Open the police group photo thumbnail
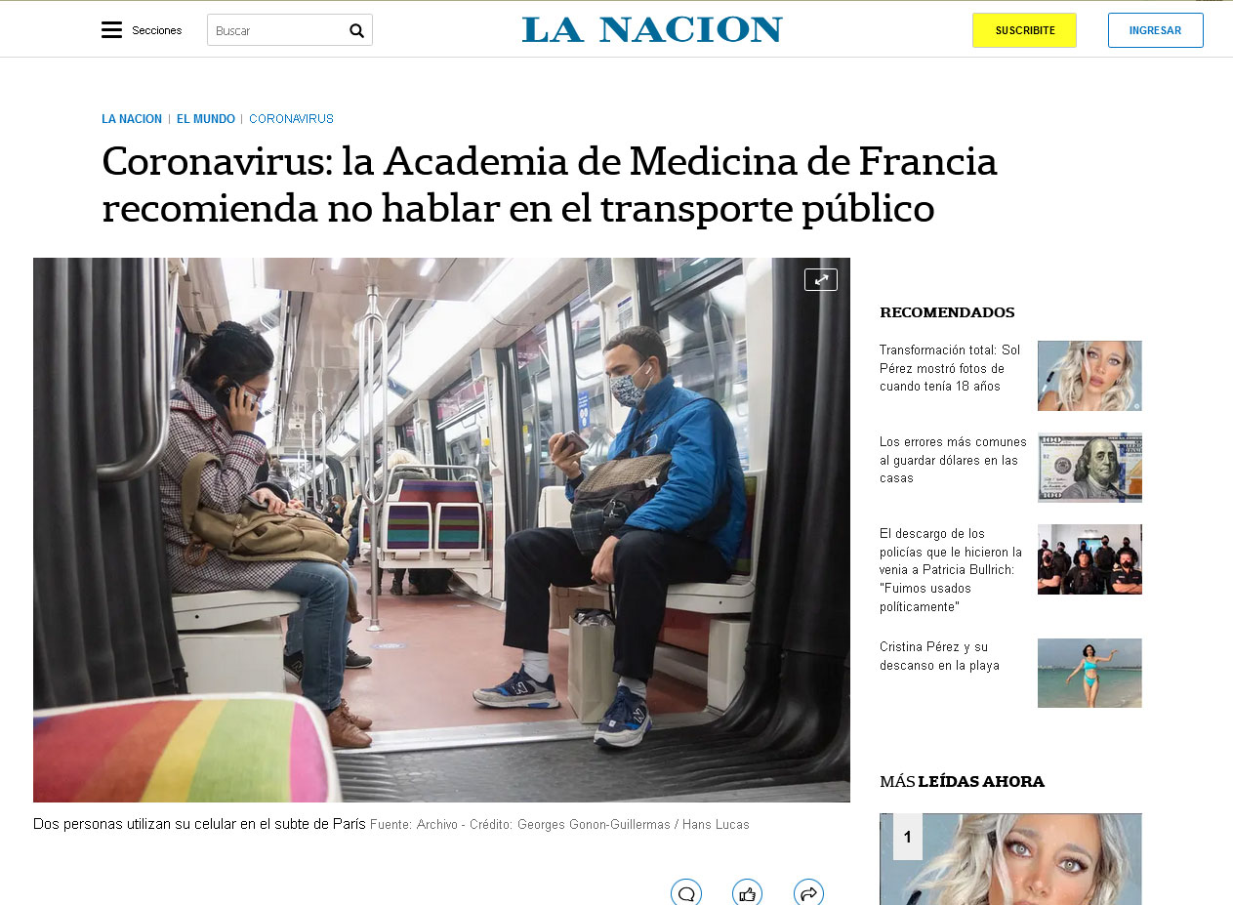 1089,559
